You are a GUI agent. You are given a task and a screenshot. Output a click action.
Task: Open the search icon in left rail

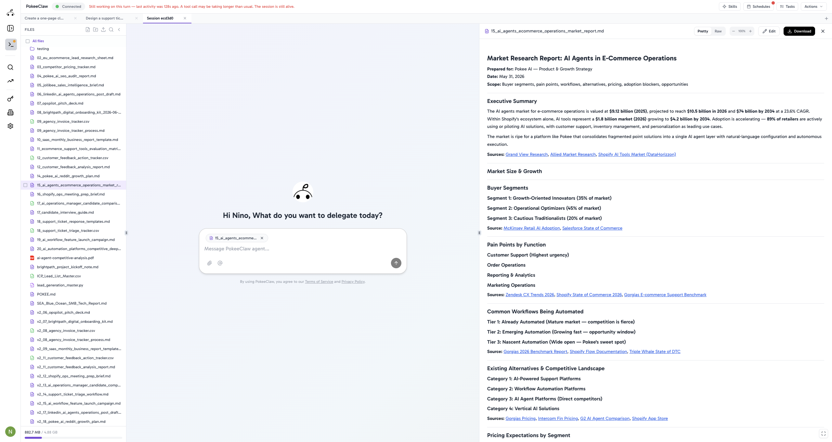point(10,67)
